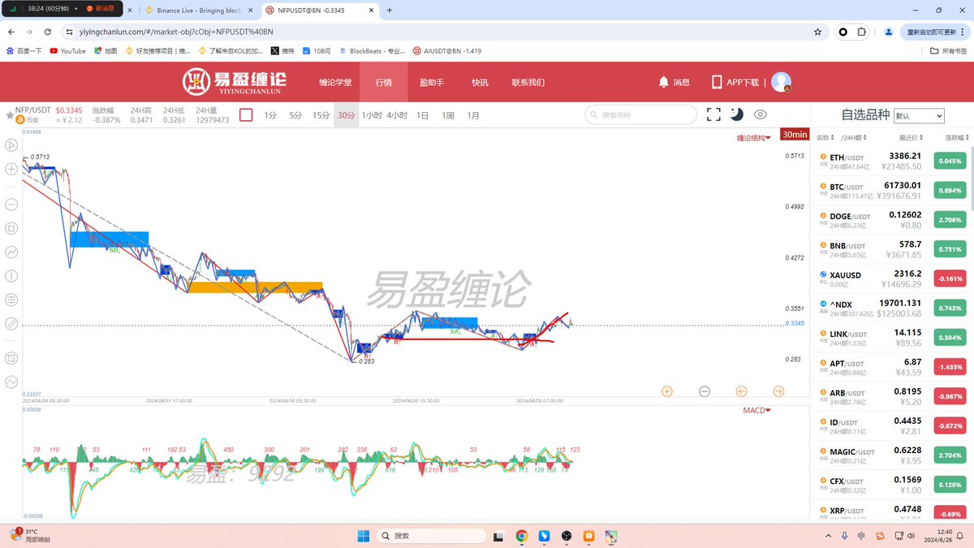
Task: Open the MACD indicator dropdown
Action: point(756,410)
